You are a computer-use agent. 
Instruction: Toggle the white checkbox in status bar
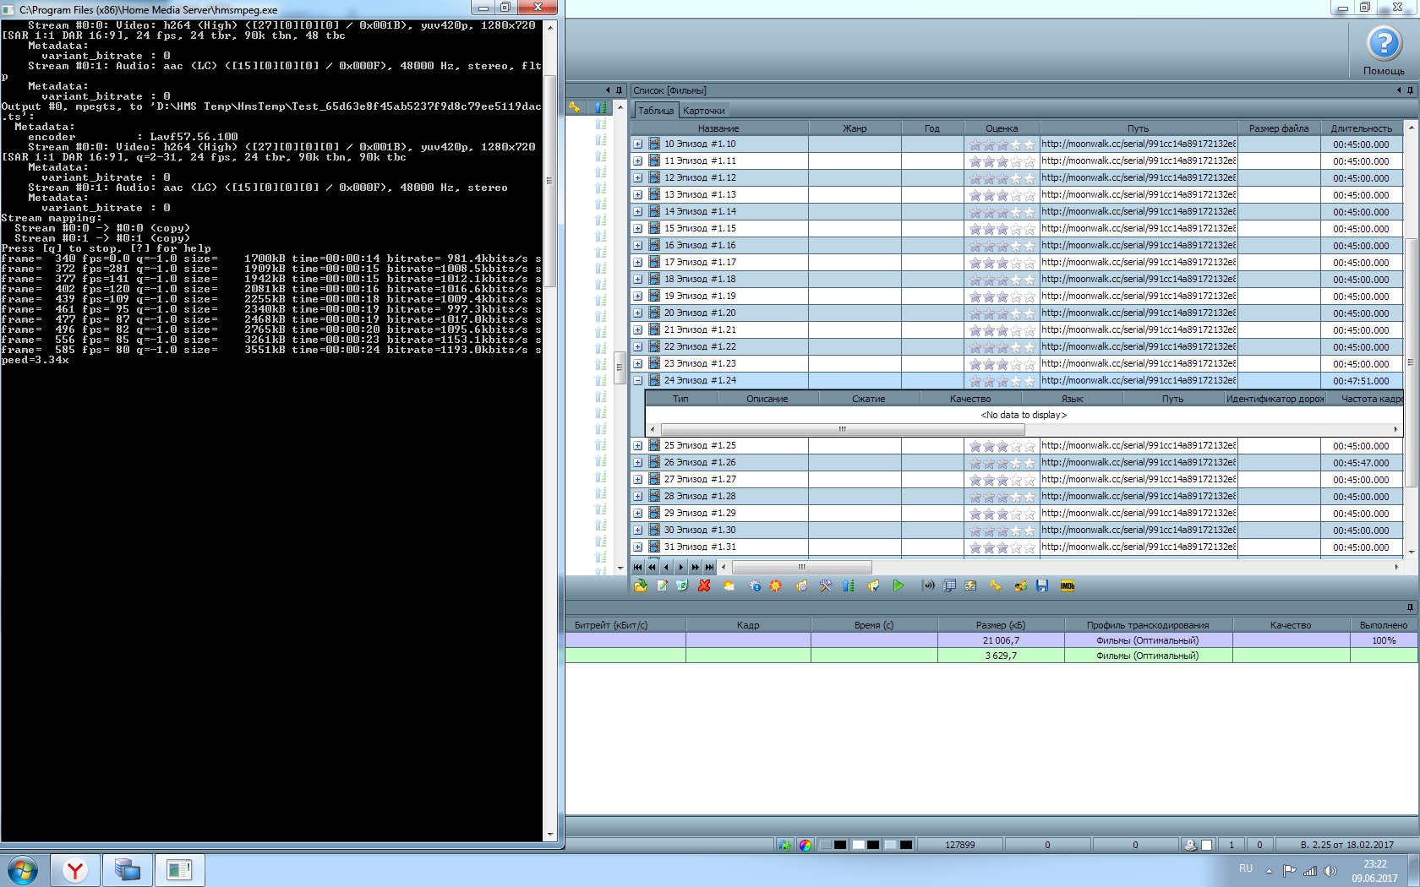(x=1206, y=845)
